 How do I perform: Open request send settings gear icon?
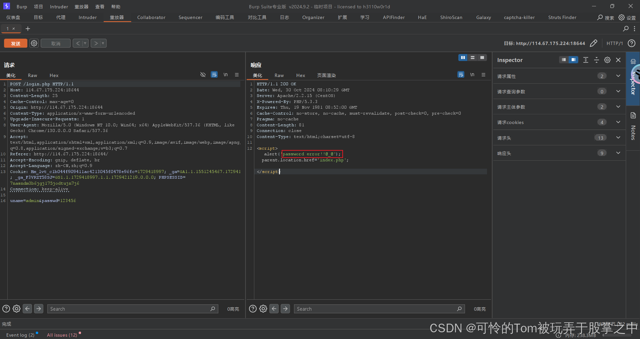(34, 43)
